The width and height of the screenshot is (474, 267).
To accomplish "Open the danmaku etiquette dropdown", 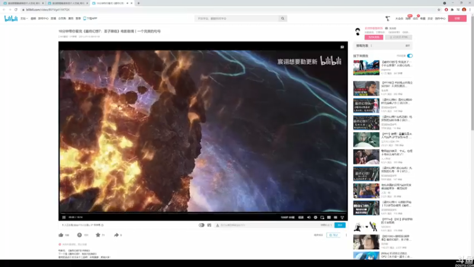I will 326,225.
